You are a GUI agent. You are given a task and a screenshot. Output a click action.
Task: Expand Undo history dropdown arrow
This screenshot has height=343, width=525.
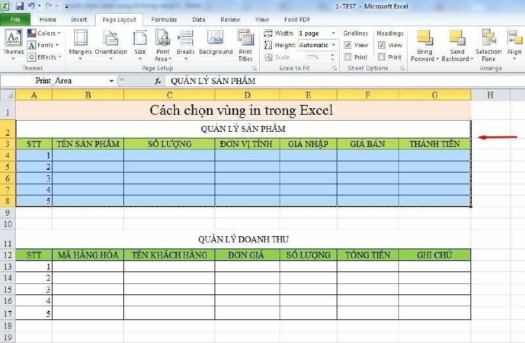39,6
